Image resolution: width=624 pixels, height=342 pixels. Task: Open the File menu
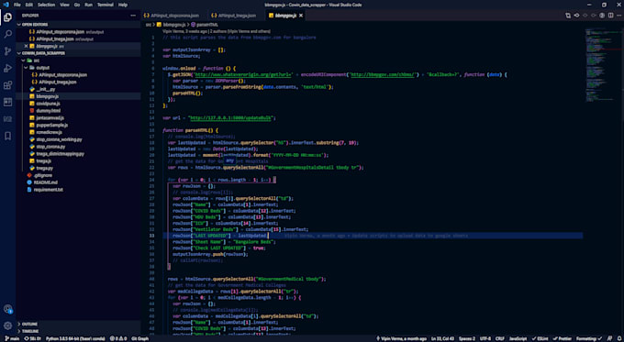17,5
